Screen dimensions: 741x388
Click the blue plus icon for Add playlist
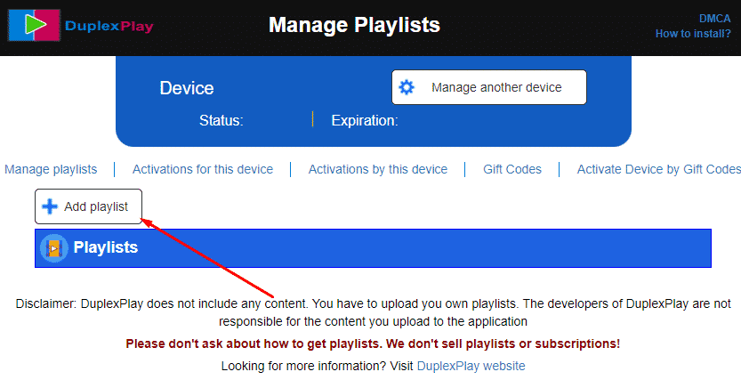(x=50, y=206)
